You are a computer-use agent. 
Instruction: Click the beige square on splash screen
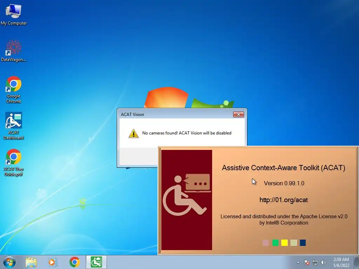tap(293, 243)
